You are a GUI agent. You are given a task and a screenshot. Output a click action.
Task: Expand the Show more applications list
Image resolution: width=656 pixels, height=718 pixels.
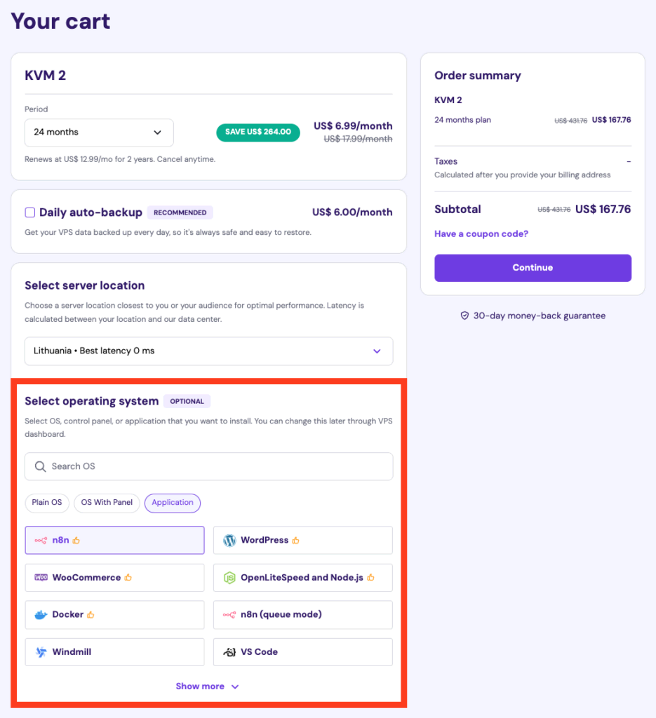click(207, 686)
